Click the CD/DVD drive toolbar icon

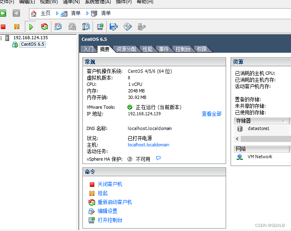(x=128, y=27)
